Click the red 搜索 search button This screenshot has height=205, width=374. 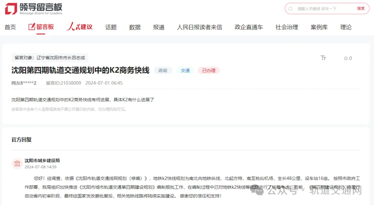(361, 9)
